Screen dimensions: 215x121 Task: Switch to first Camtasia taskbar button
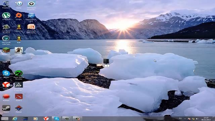coord(67,119)
